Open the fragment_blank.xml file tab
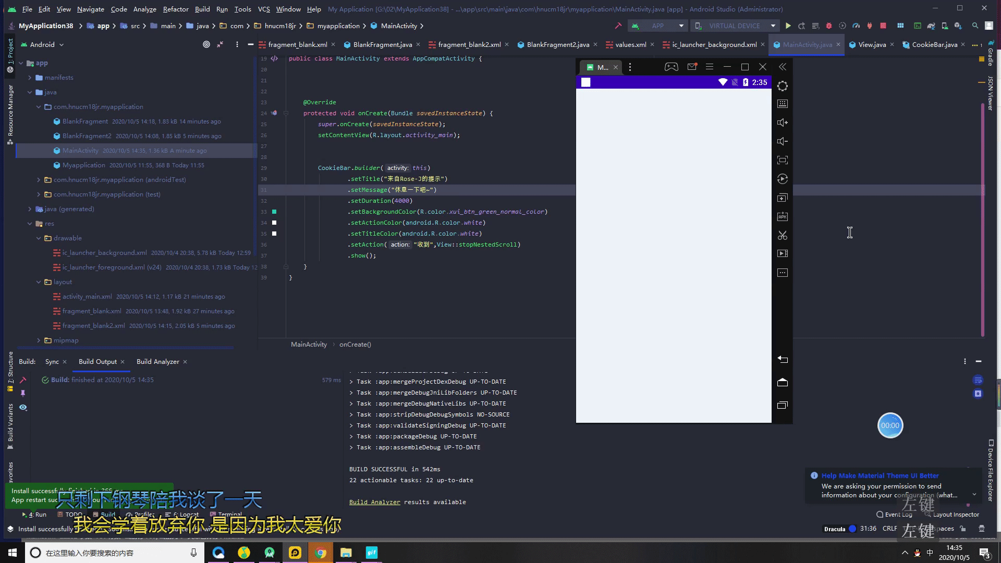Image resolution: width=1001 pixels, height=563 pixels. click(x=297, y=44)
